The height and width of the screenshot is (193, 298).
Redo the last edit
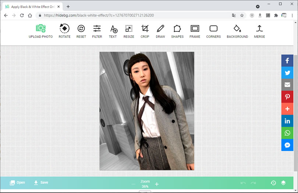(x=253, y=183)
